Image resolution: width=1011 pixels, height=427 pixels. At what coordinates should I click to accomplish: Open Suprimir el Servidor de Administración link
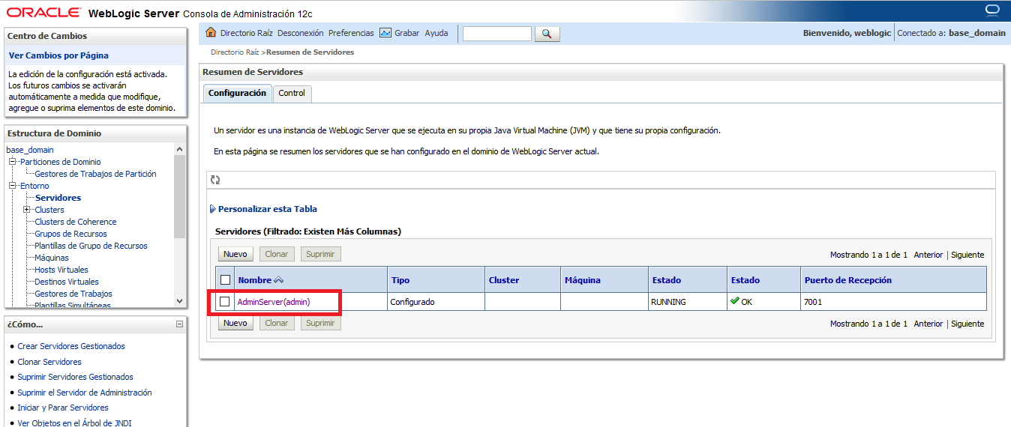pyautogui.click(x=85, y=393)
